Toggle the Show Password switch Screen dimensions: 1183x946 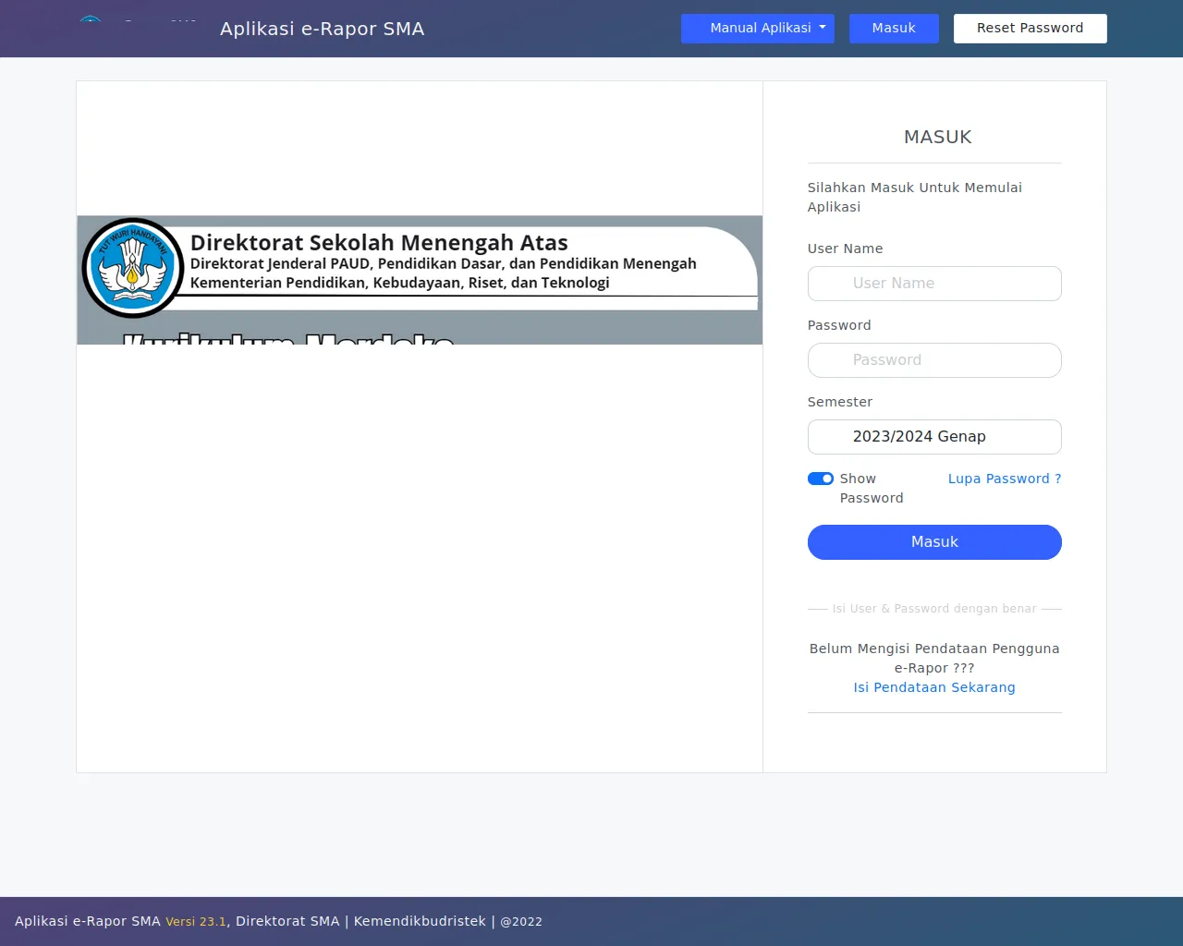(821, 479)
